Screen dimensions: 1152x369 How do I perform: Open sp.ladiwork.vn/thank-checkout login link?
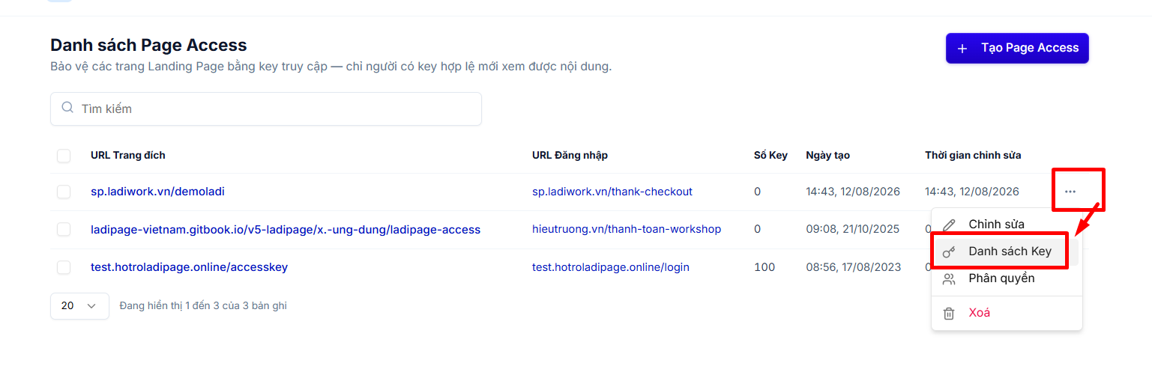coord(612,192)
